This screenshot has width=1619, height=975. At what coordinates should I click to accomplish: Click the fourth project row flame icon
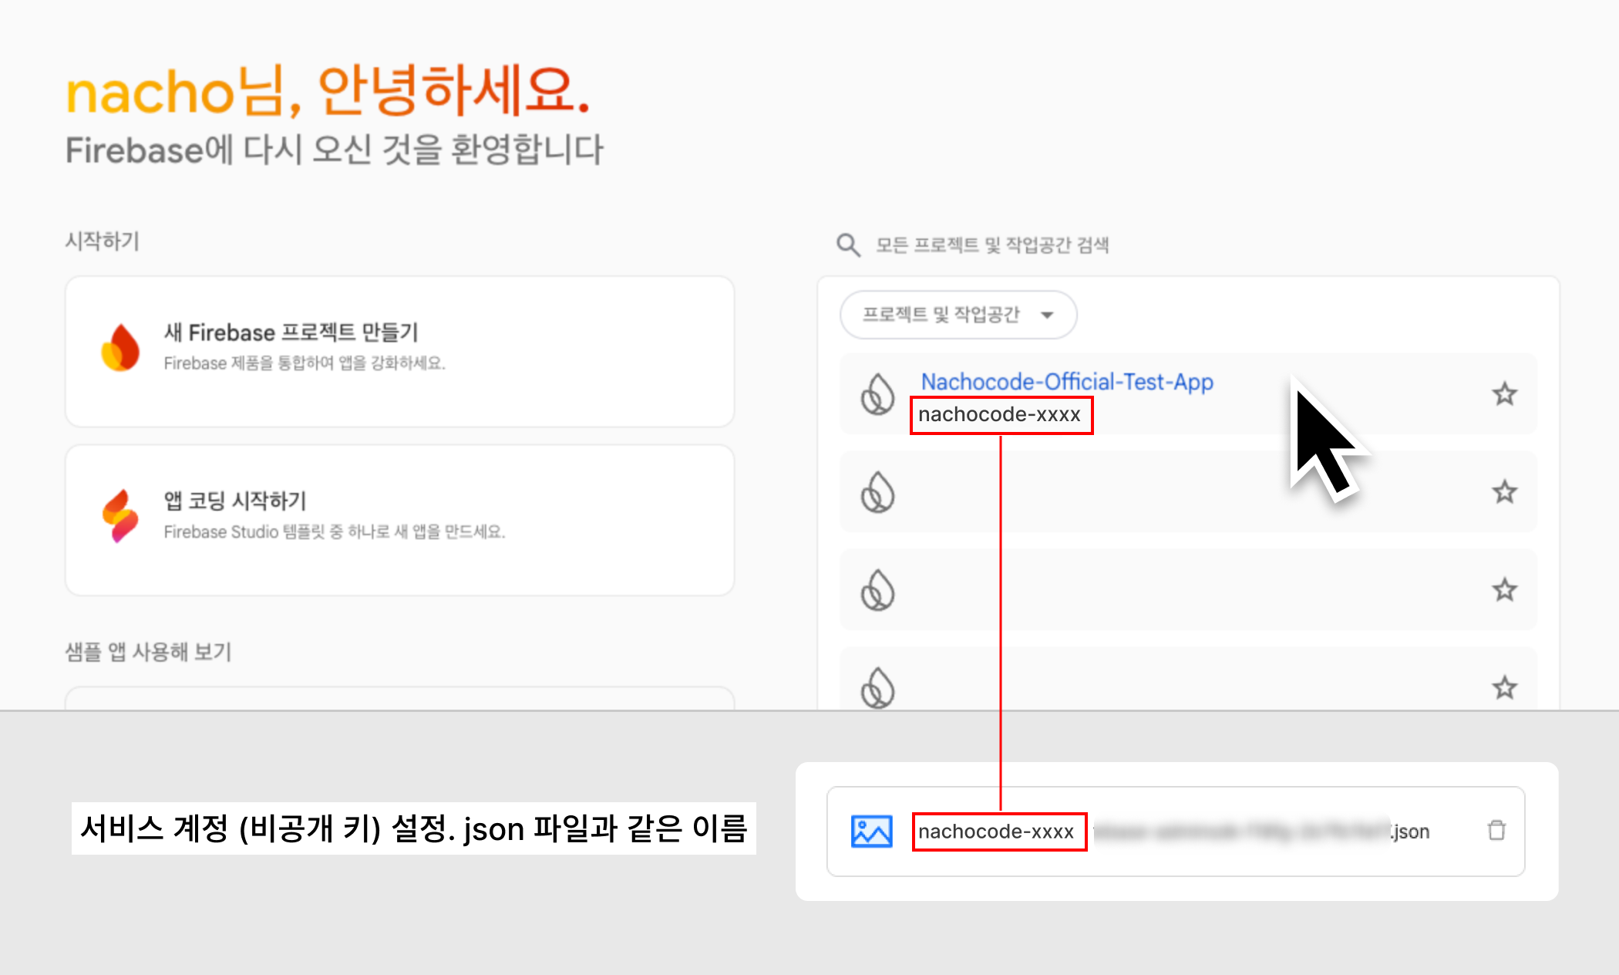[877, 687]
